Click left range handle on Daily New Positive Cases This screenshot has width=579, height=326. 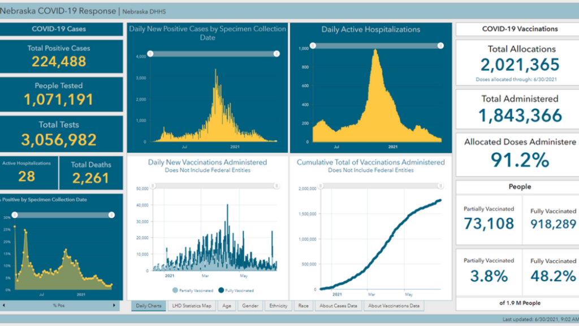point(150,54)
